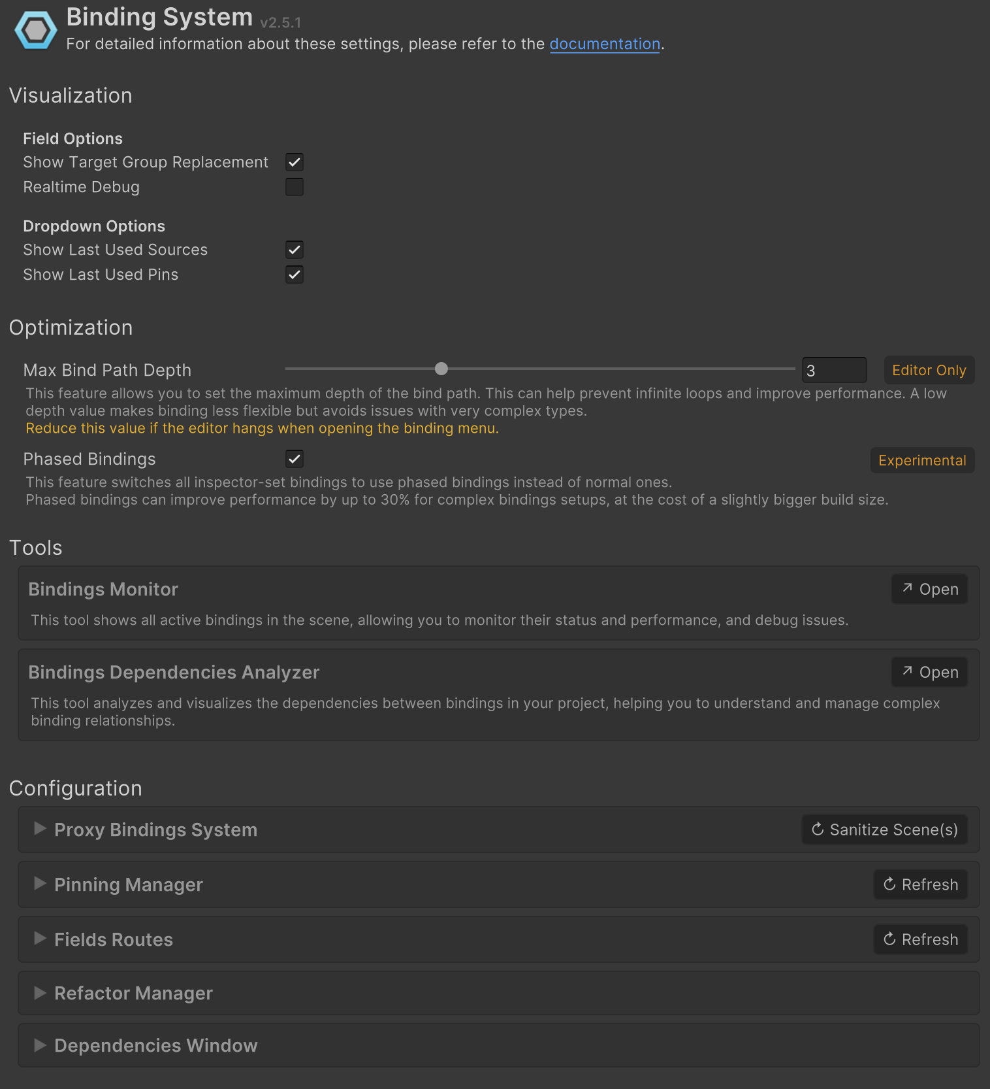
Task: Expand the Fields Routes foldout arrow
Action: (40, 939)
